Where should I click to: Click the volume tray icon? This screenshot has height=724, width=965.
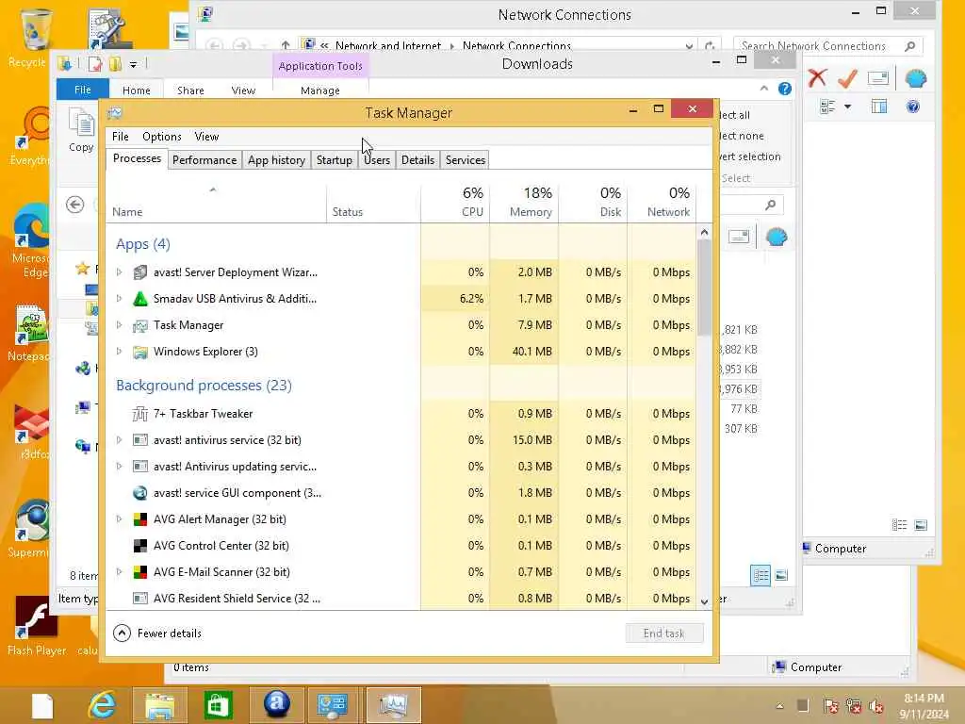click(876, 705)
